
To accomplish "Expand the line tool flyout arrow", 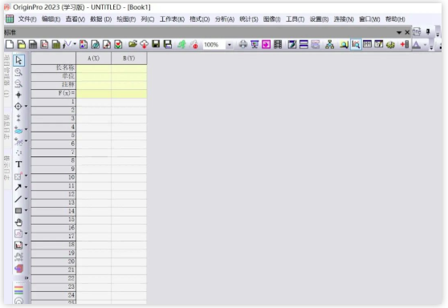I will (x=26, y=199).
